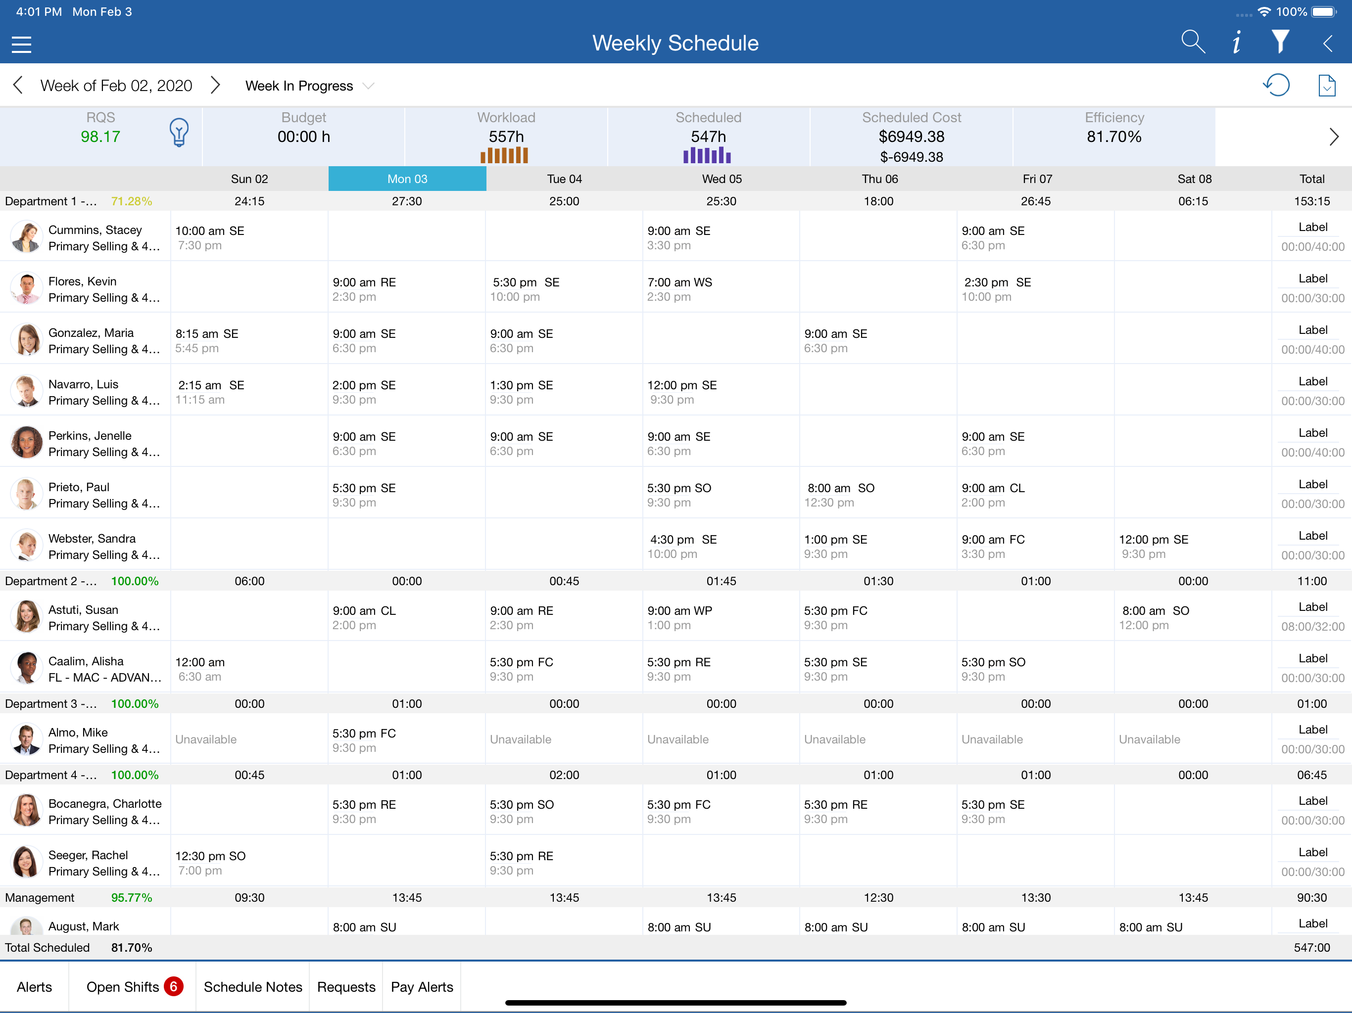Tap the Scheduled Cost metric tile
Screen dimensions: 1352x1013
pos(912,136)
